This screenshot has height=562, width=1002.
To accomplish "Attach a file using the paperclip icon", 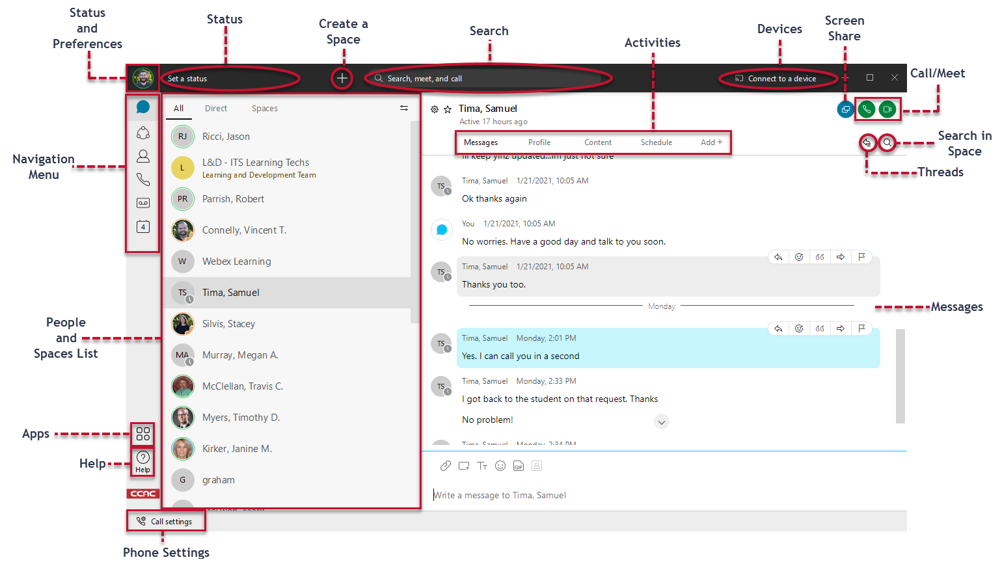I will pos(445,466).
